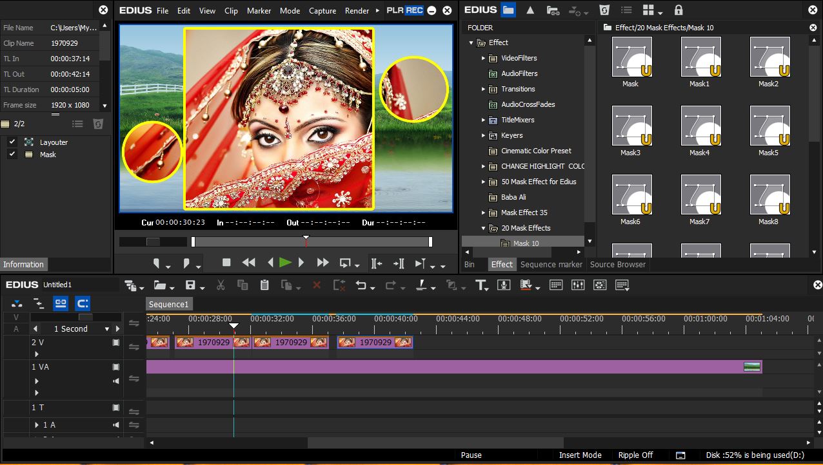The width and height of the screenshot is (823, 465).
Task: Click the lock icon in the effect panel
Action: tap(678, 10)
